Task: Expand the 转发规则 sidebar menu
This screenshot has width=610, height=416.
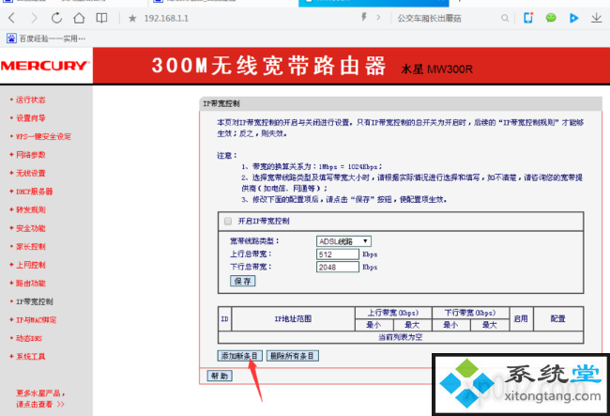Action: (x=30, y=209)
